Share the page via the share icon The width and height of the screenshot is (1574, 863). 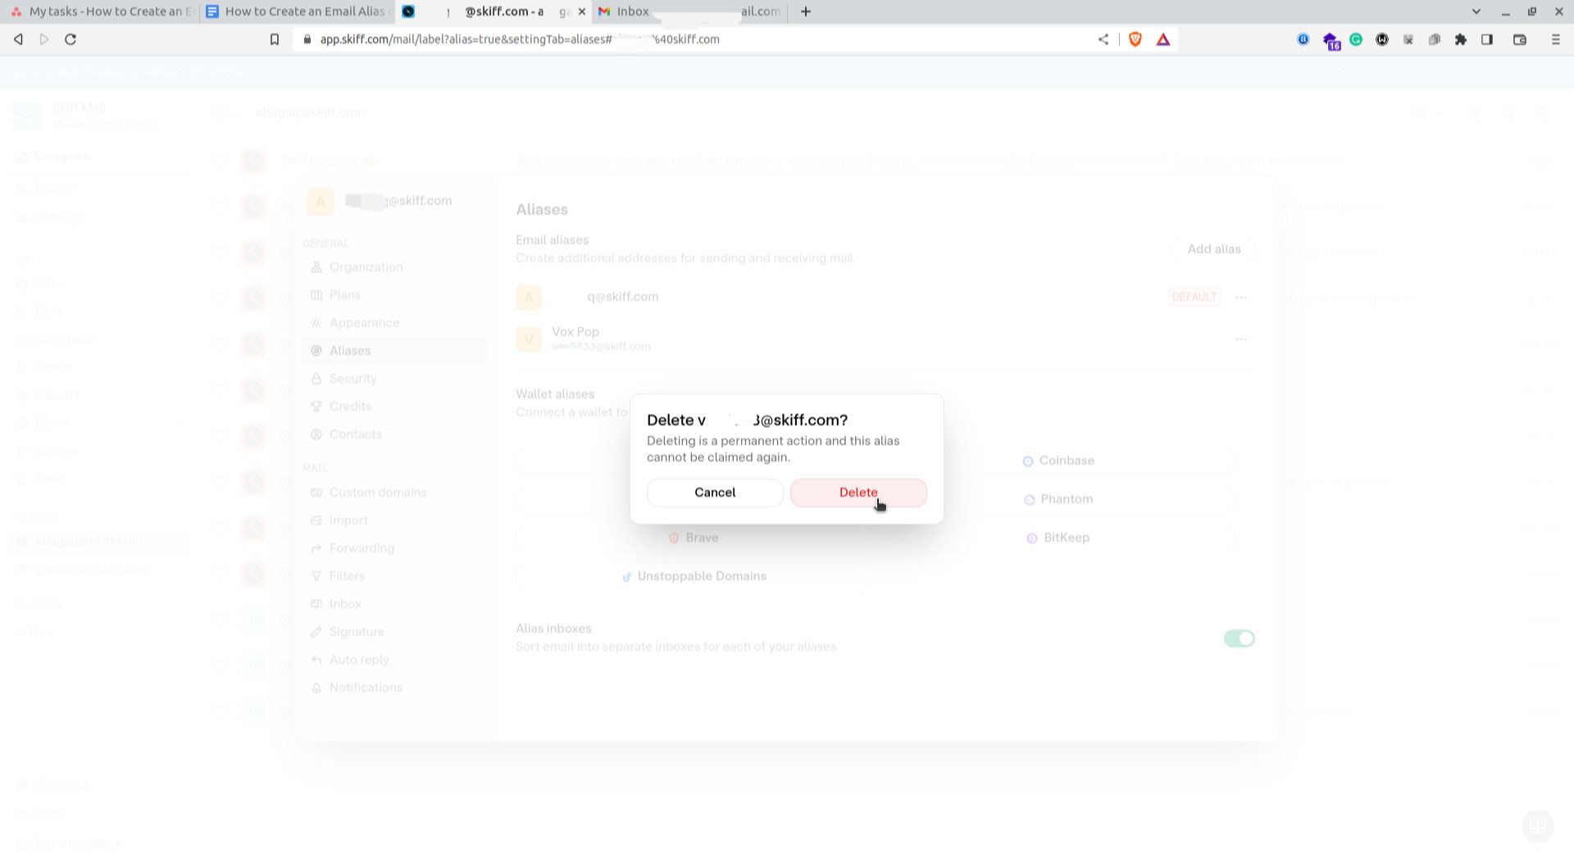pyautogui.click(x=1103, y=39)
